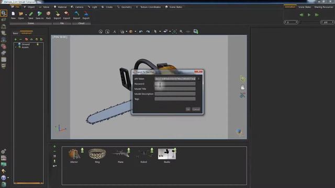Open the dropdown next to the arrow pointer tool

pos(160,31)
